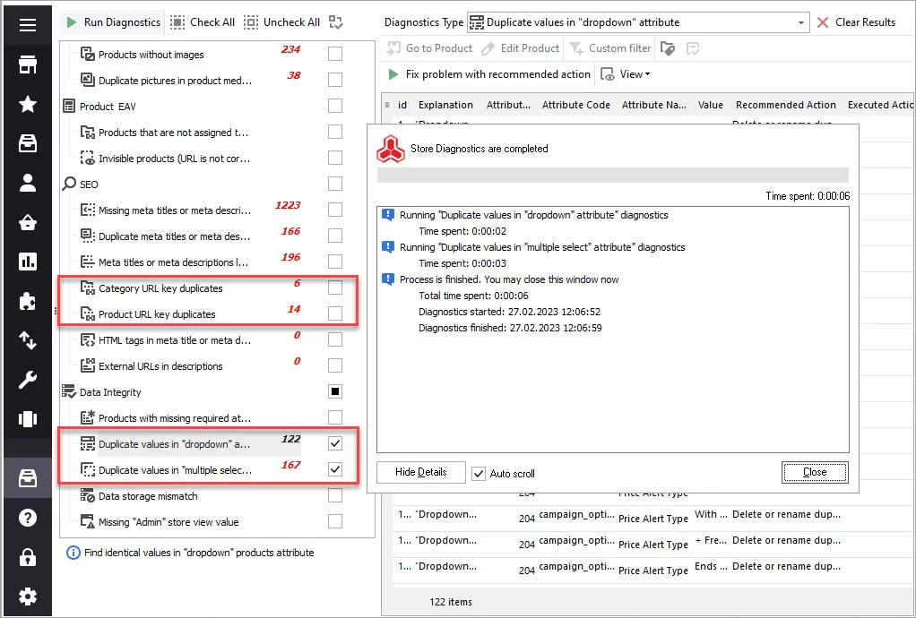The height and width of the screenshot is (618, 916).
Task: Click the Close button in diagnostics dialog
Action: pos(815,472)
